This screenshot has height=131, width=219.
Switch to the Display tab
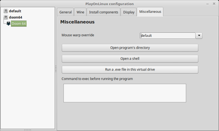pos(129,12)
